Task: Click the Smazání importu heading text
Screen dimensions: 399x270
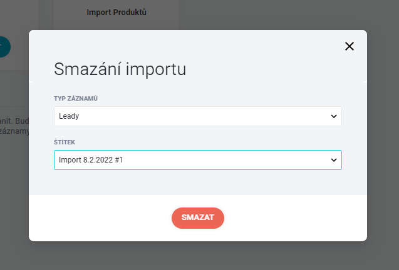Action: click(120, 69)
